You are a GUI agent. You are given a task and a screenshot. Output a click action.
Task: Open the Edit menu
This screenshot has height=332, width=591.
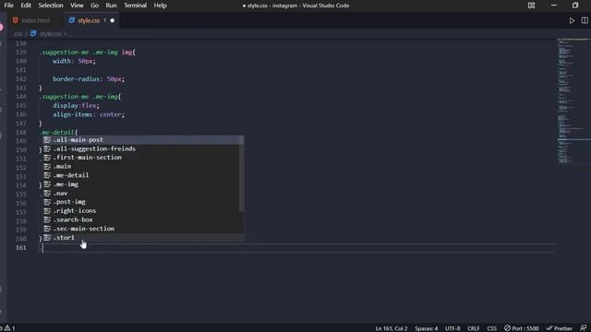pyautogui.click(x=26, y=6)
